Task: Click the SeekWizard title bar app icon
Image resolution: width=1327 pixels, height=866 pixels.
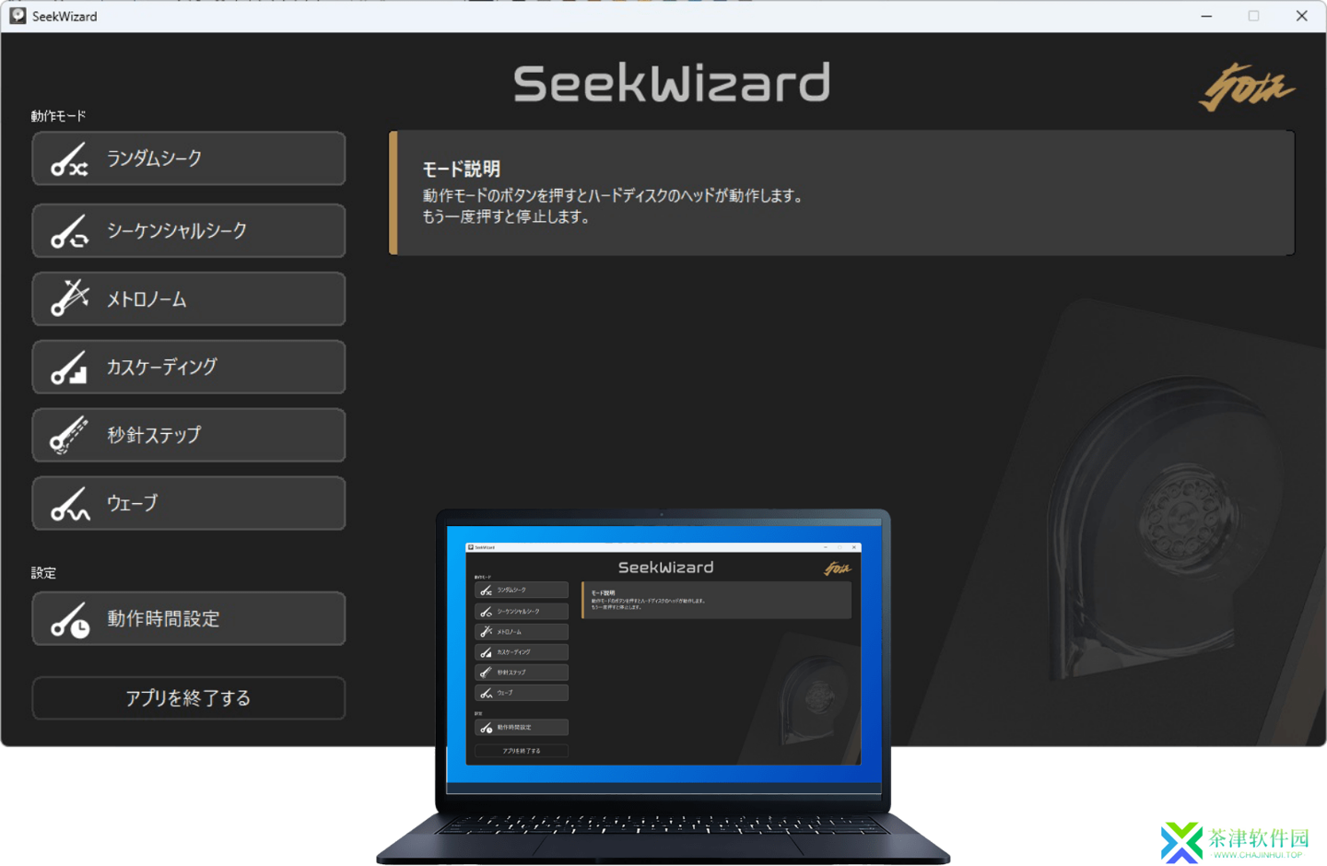Action: point(18,16)
